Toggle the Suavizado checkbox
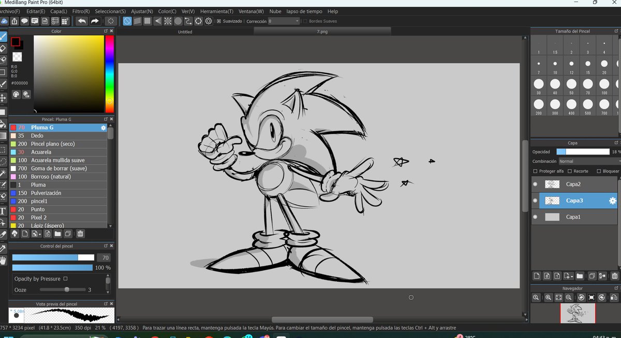 [x=219, y=21]
